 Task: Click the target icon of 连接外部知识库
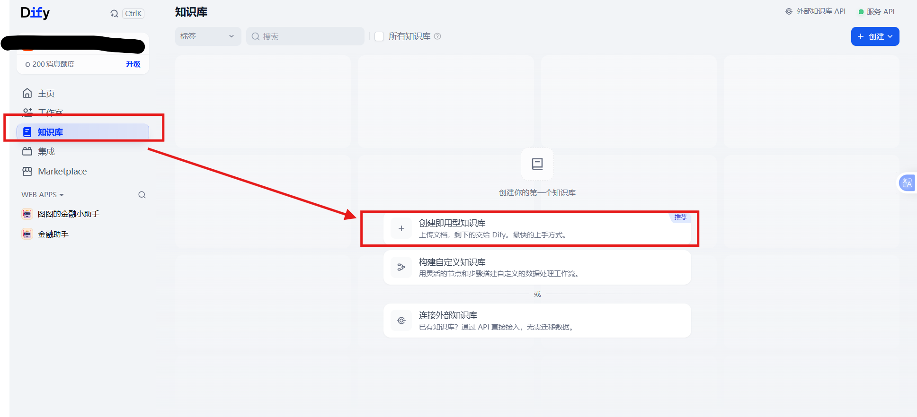tap(401, 321)
